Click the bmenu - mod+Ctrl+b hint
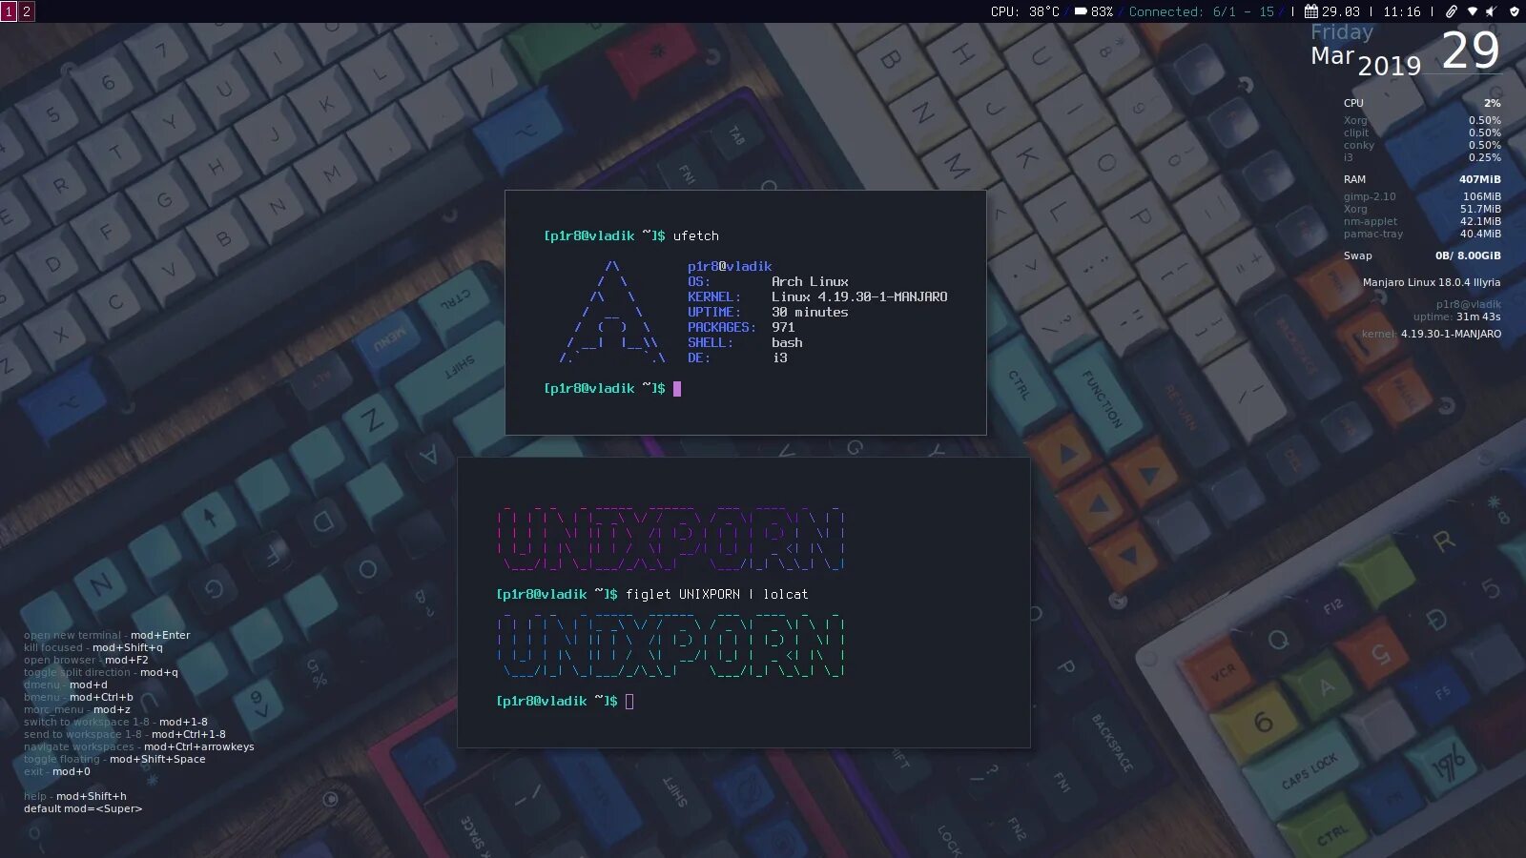Viewport: 1526px width, 858px height. click(x=78, y=697)
